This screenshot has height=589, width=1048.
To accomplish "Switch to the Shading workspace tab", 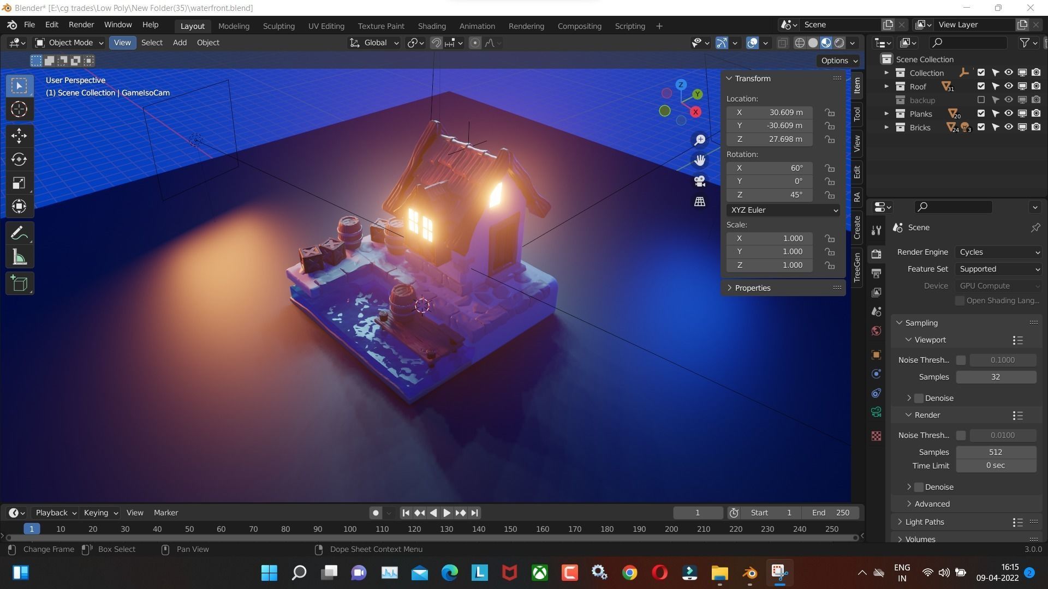I will (x=432, y=26).
